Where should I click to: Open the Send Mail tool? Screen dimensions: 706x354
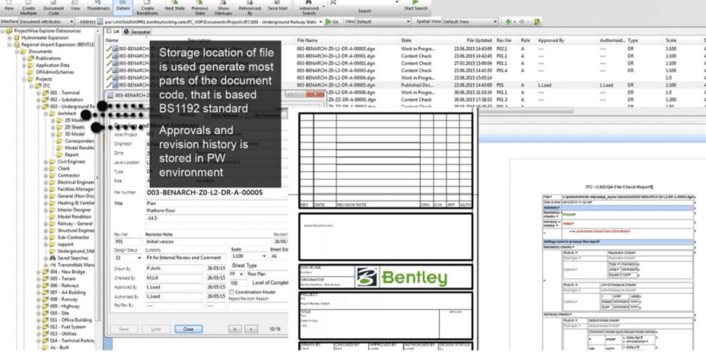pos(278,6)
